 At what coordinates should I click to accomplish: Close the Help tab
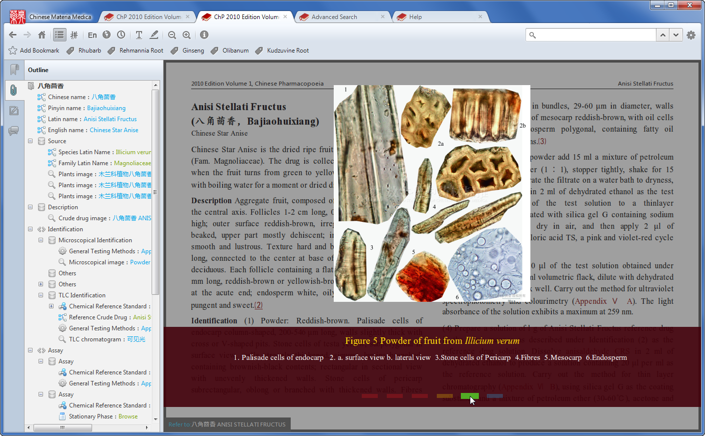click(480, 17)
